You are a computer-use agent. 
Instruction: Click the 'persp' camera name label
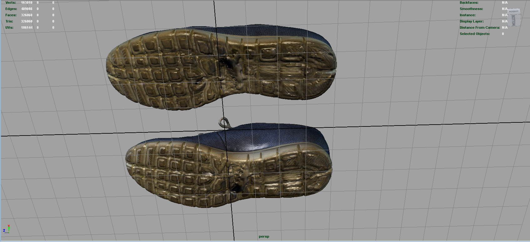[x=264, y=236]
